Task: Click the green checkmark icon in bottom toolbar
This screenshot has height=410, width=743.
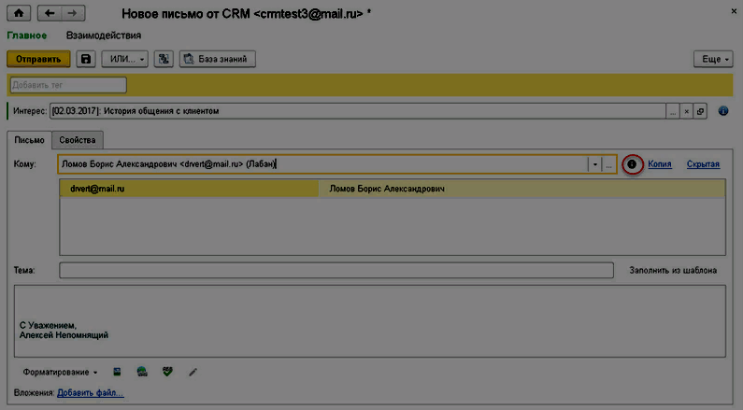Action: click(x=167, y=372)
